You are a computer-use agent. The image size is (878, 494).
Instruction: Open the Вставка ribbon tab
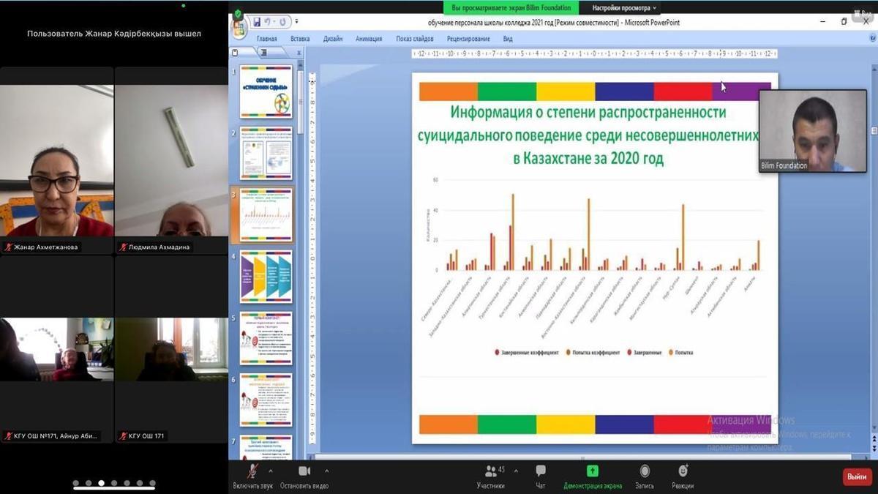[x=299, y=39]
